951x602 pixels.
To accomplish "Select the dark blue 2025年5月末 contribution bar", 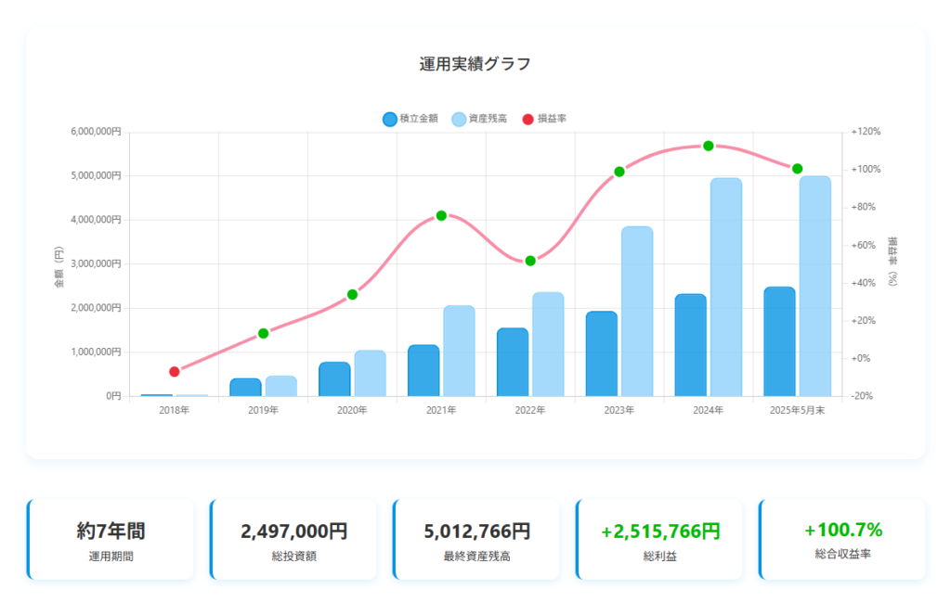I will pyautogui.click(x=779, y=341).
